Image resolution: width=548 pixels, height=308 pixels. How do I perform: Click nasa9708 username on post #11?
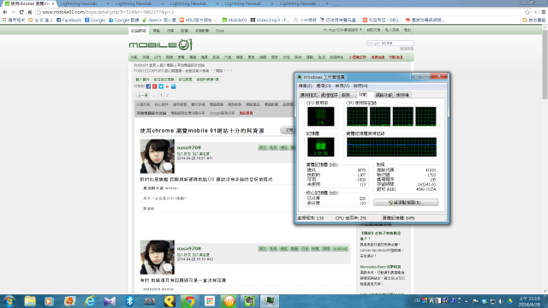coord(189,148)
